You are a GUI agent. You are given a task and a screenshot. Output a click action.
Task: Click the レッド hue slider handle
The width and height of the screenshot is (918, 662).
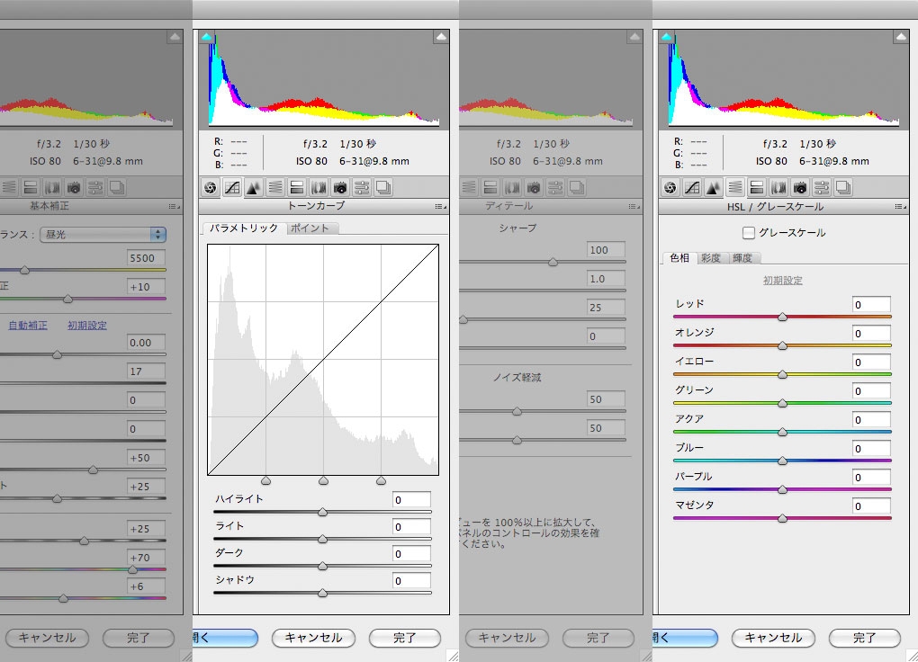click(782, 317)
